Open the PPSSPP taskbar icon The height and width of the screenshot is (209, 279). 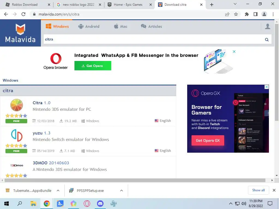[x=114, y=204]
